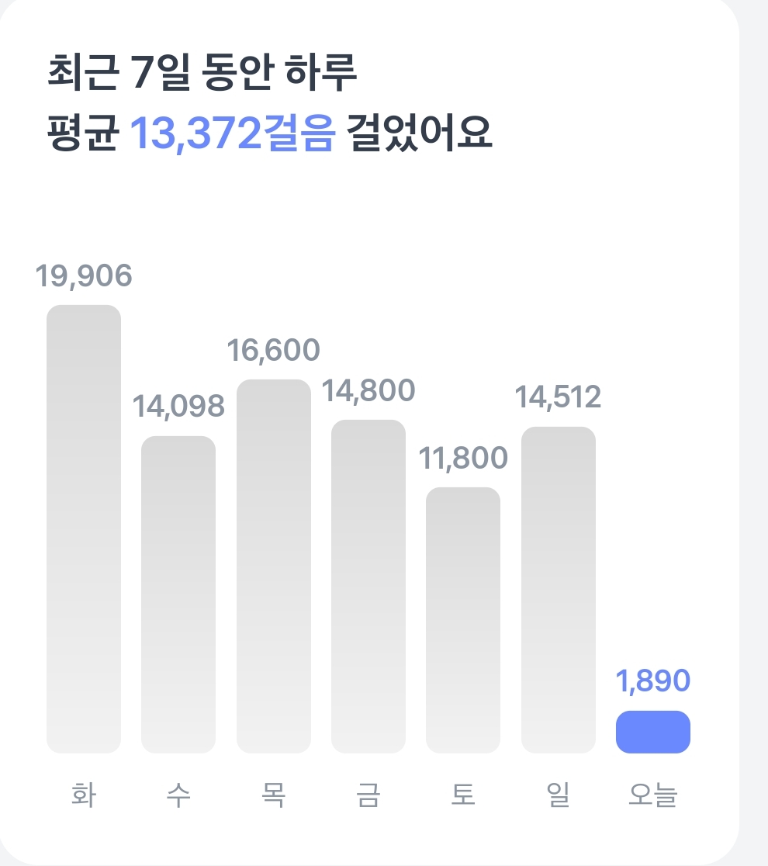Select the 금 bar showing 14,800 steps
Screen dimensions: 768x866
tap(368, 586)
